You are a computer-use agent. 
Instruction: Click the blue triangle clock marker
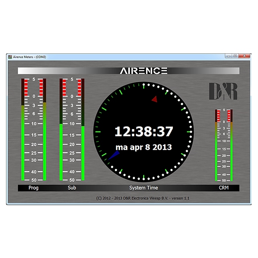tap(114, 155)
